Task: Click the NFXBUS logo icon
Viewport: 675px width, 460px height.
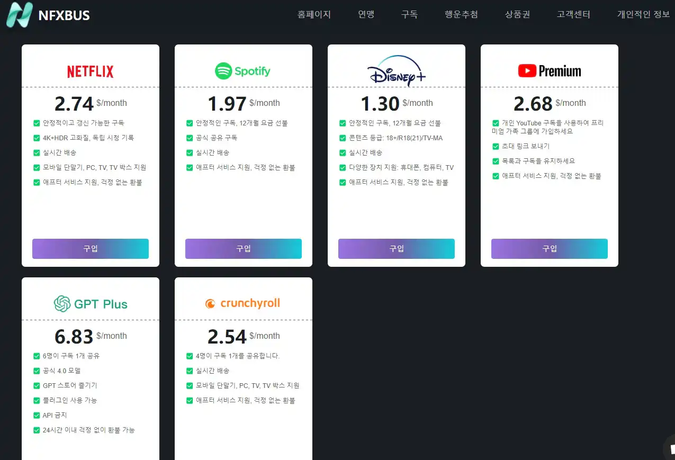Action: coord(19,14)
